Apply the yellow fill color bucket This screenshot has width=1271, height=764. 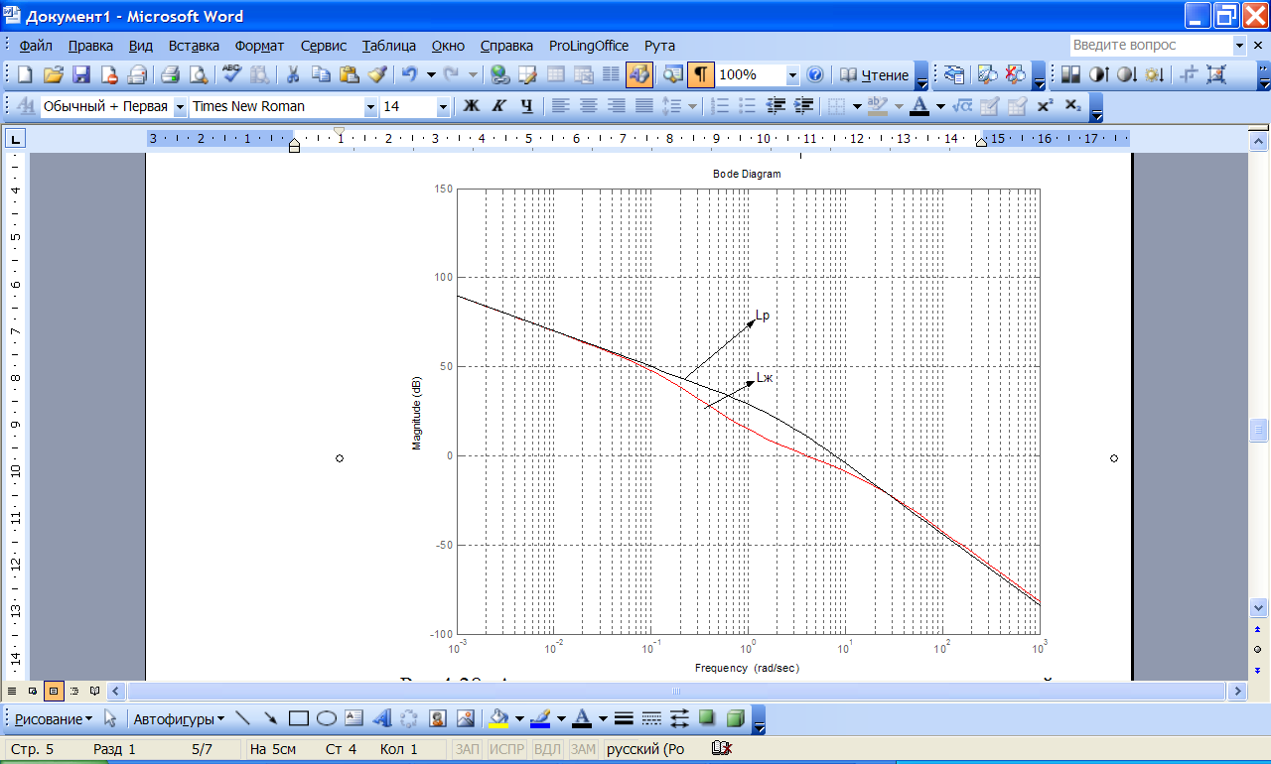click(499, 718)
